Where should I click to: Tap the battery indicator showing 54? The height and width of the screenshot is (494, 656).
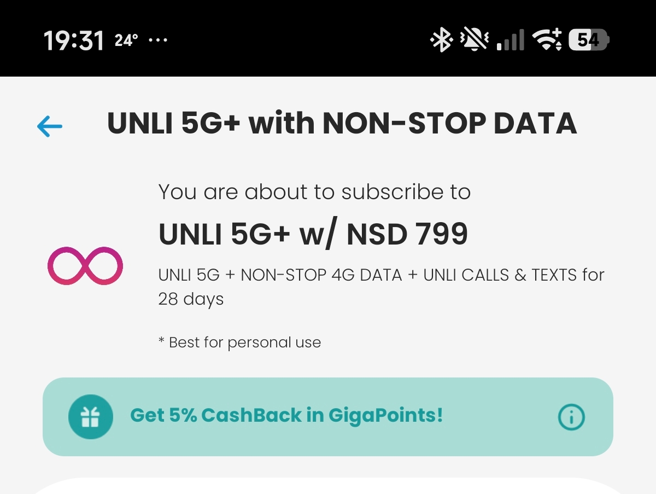coord(589,40)
